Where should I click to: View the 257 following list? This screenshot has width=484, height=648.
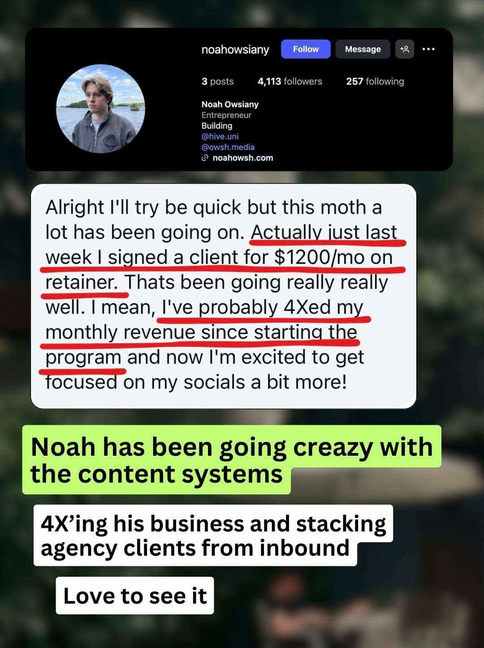[x=375, y=81]
